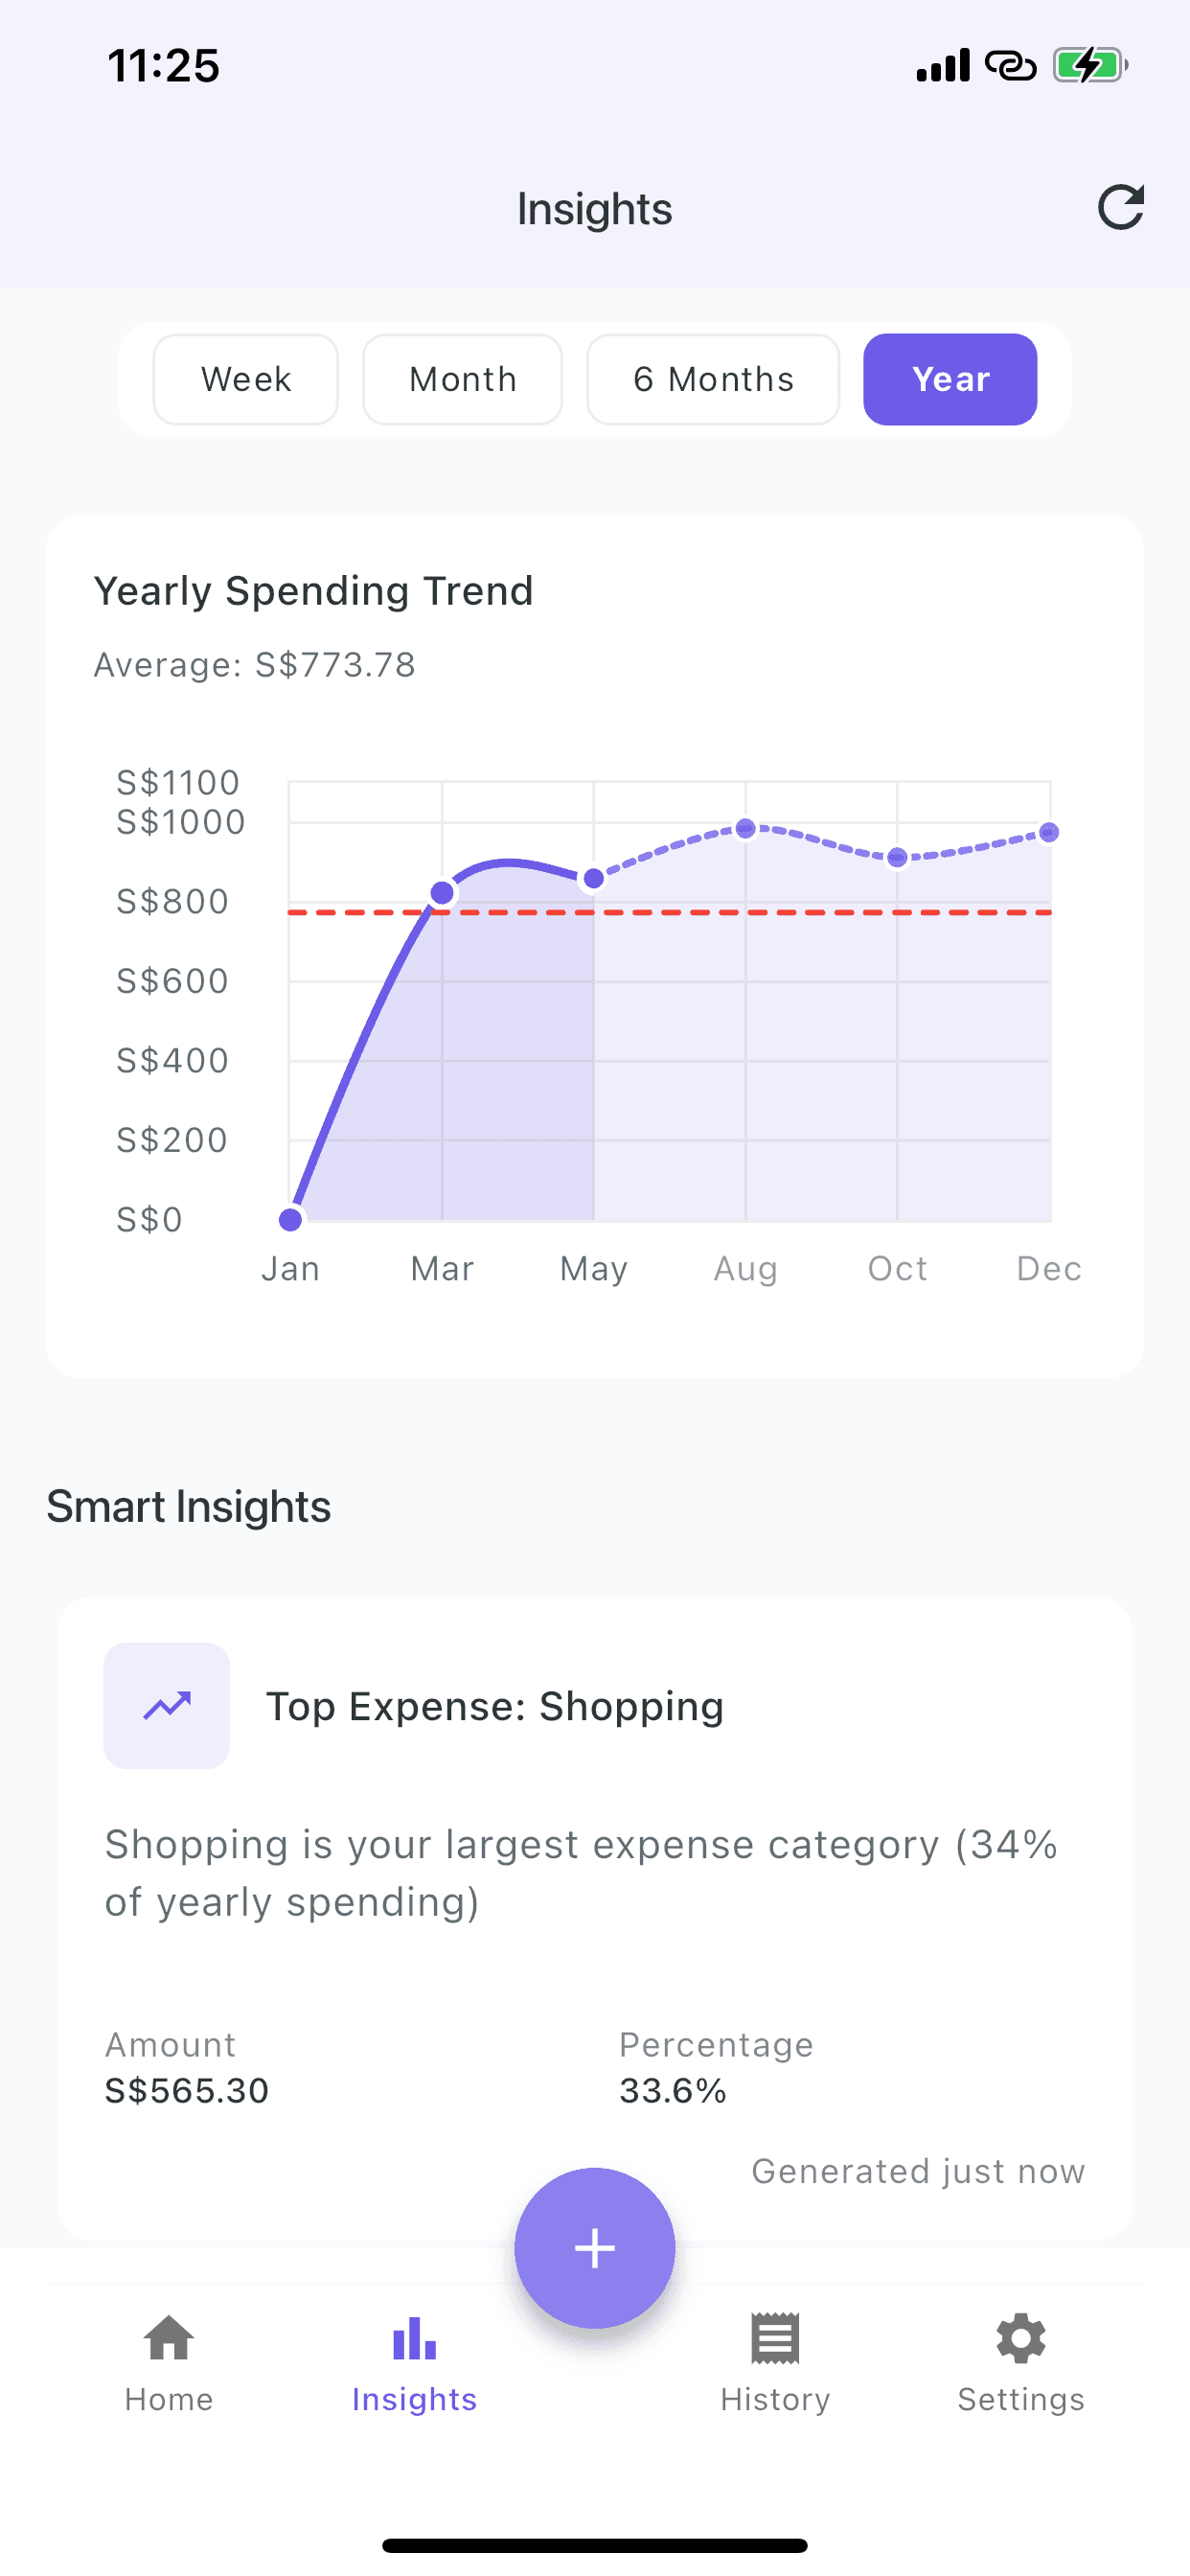The height and width of the screenshot is (2576, 1190).
Task: Open the Top Expense: Shopping insight
Action: click(x=496, y=1706)
